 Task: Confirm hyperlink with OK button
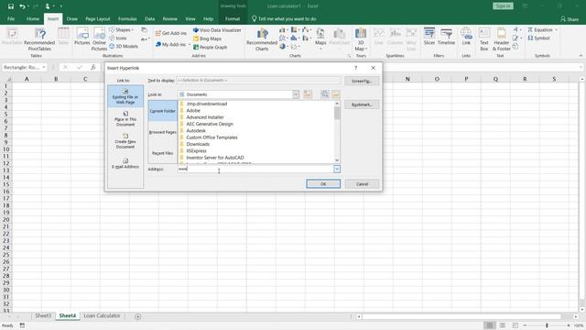323,183
